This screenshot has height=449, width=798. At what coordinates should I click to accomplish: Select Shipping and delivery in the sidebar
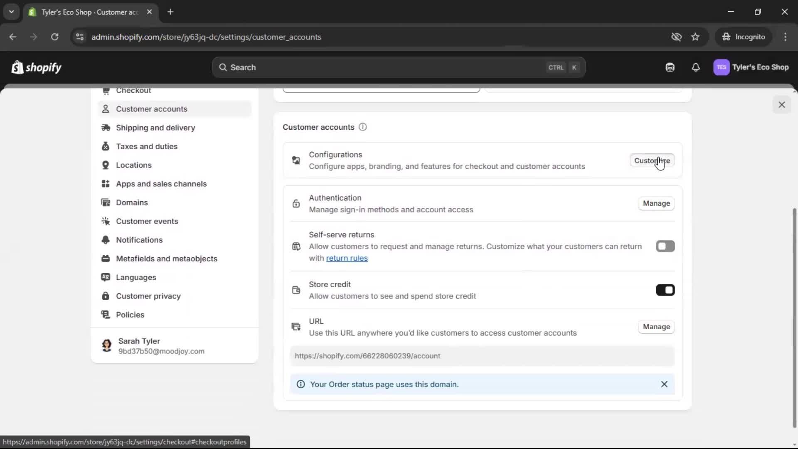coord(156,128)
